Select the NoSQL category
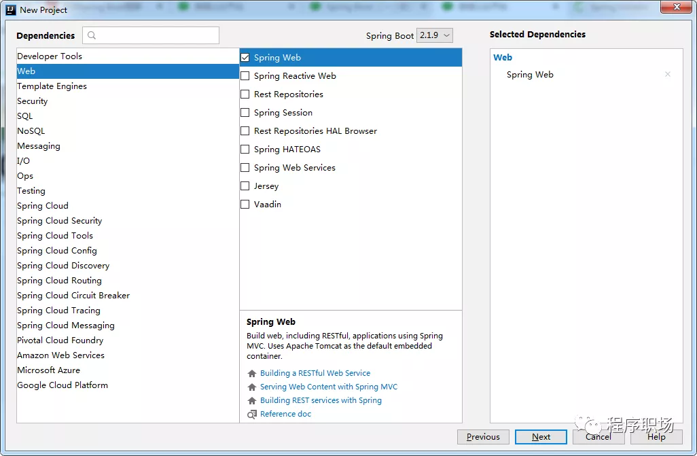The height and width of the screenshot is (456, 697). 128,130
